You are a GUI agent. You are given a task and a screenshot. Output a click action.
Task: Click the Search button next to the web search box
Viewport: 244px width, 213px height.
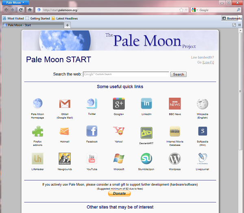179,74
